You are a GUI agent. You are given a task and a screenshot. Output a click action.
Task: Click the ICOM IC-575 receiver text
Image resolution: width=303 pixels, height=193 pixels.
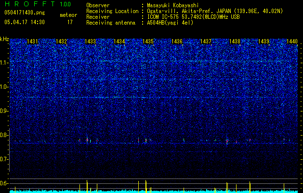click(x=193, y=17)
